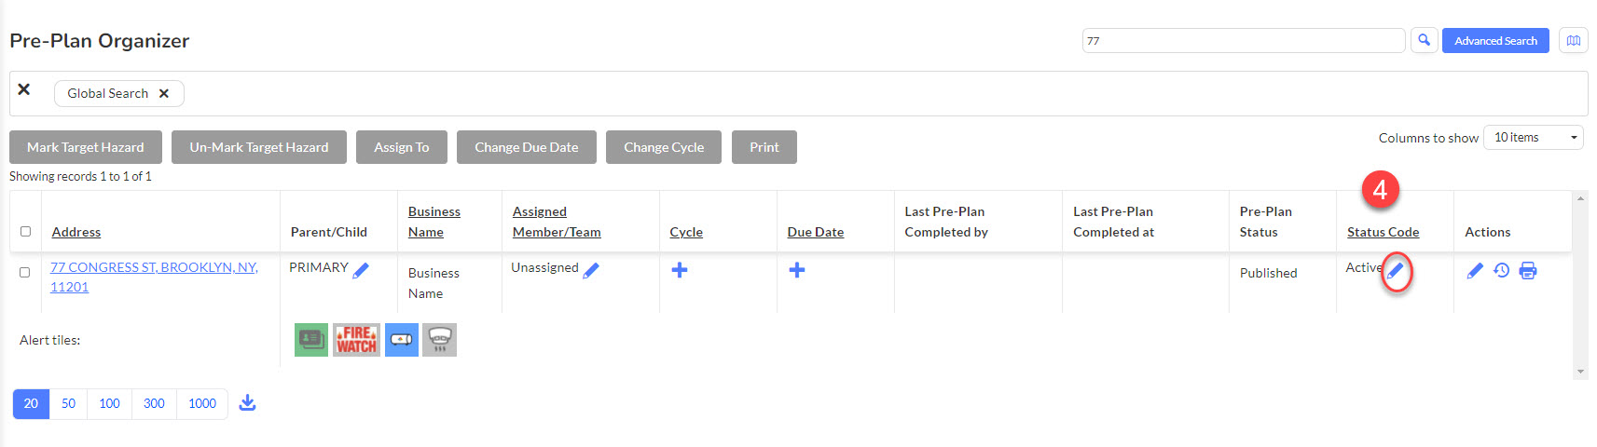
Task: Download records with the download icon
Action: [247, 402]
